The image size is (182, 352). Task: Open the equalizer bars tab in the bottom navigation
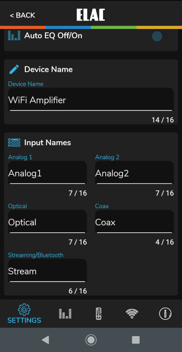(65, 313)
